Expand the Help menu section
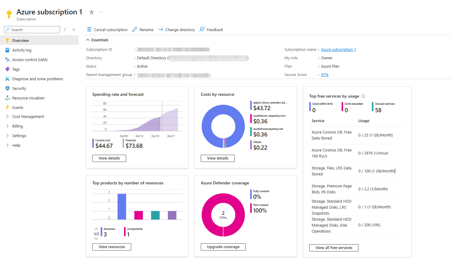This screenshot has height=258, width=451. (x=7, y=145)
